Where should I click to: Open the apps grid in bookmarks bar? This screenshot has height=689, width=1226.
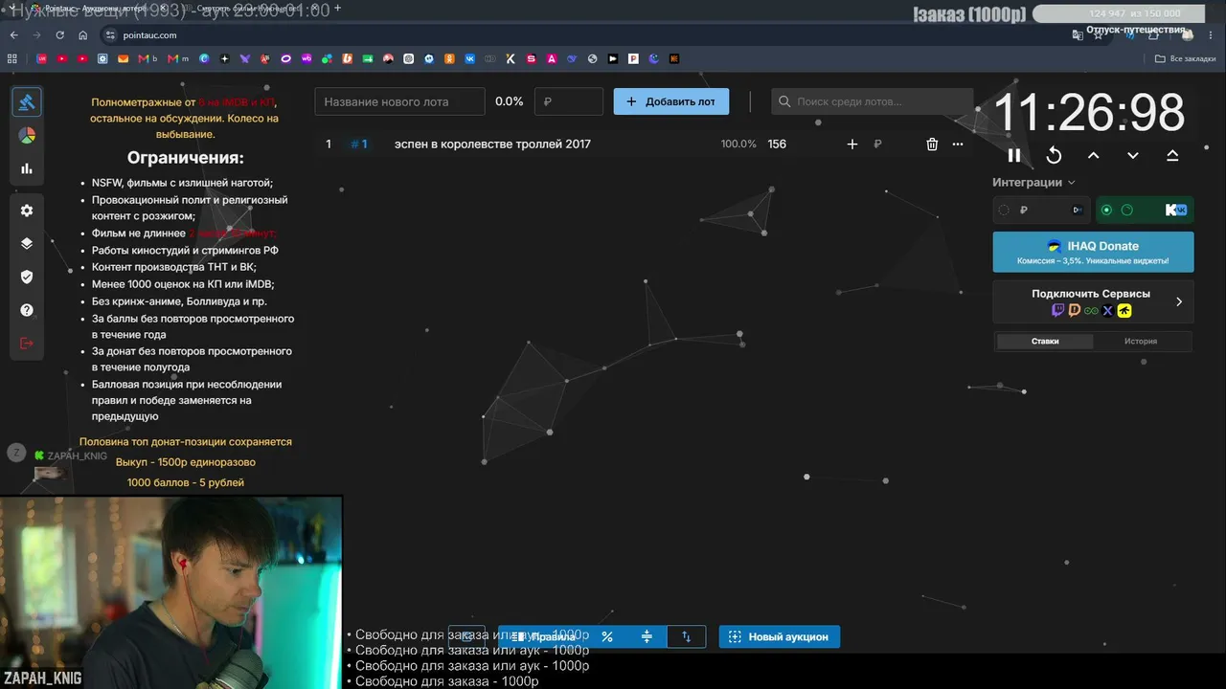coord(12,58)
